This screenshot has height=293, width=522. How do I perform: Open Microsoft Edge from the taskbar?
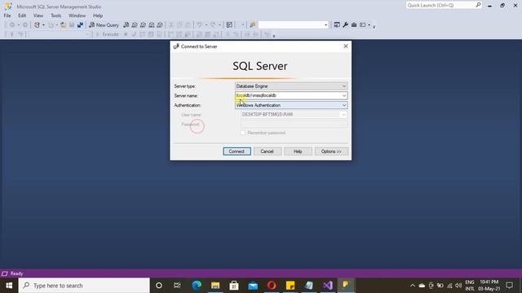197,286
